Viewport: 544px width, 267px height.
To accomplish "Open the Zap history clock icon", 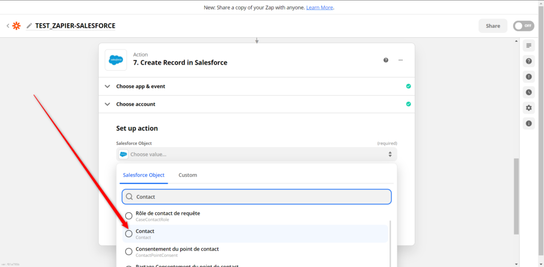I will point(529,93).
